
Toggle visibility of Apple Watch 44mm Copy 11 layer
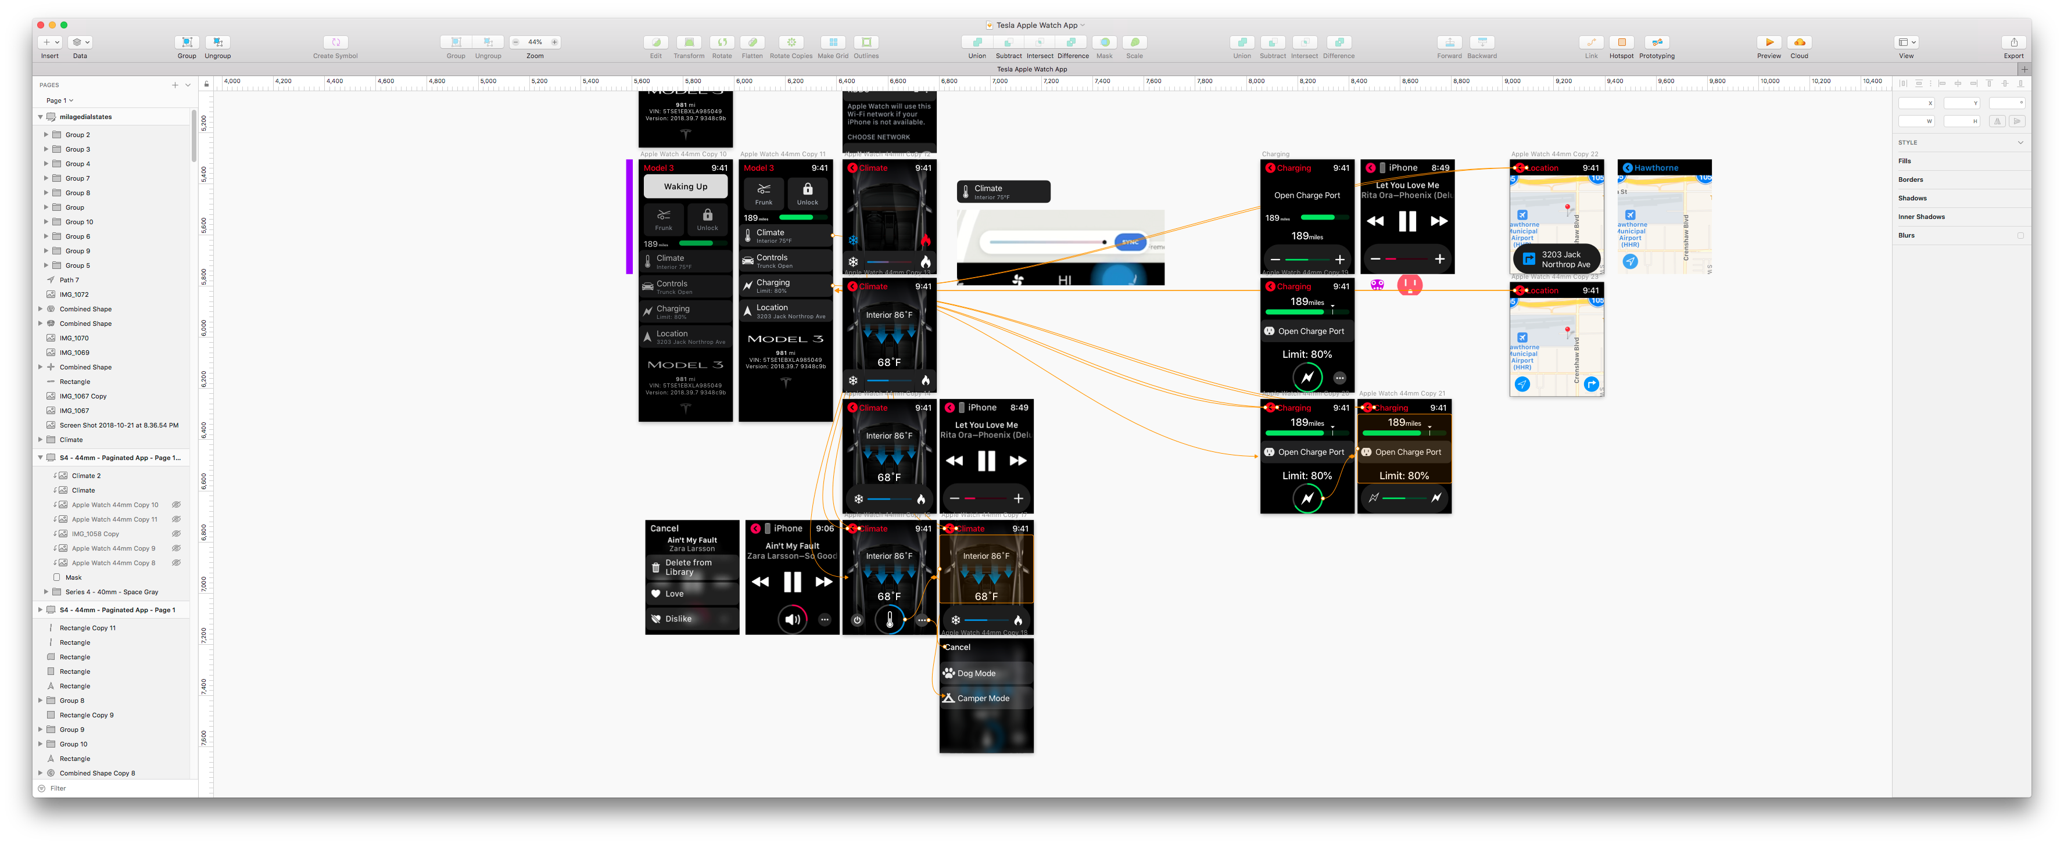coord(176,520)
